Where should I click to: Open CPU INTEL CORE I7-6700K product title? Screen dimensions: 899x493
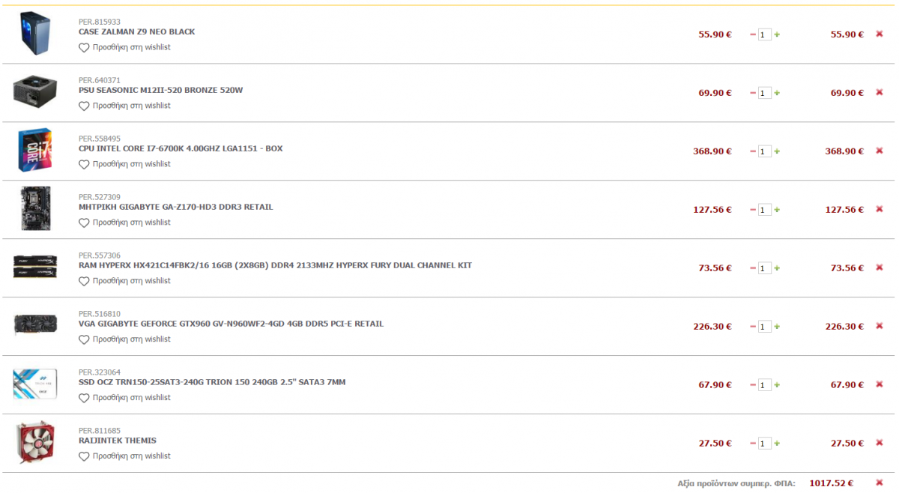pos(181,149)
